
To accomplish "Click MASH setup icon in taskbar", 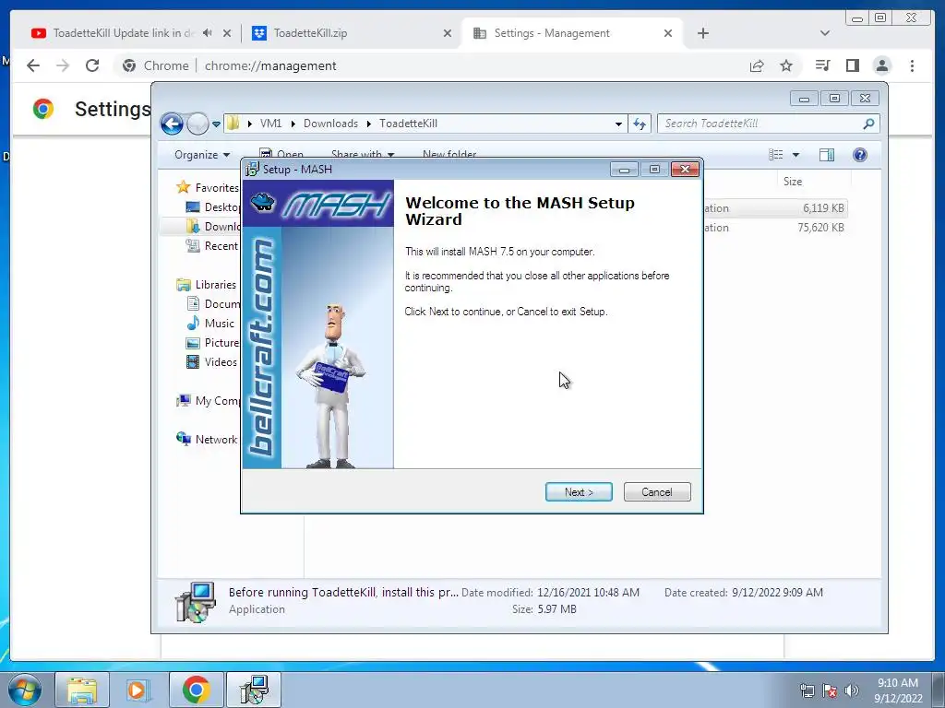I will 253,690.
